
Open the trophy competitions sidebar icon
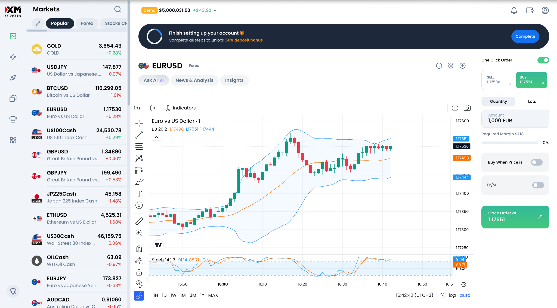pos(13,119)
